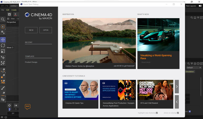Select the Dynamic Place tool icon
This screenshot has height=119, width=203.
[x=3, y=63]
